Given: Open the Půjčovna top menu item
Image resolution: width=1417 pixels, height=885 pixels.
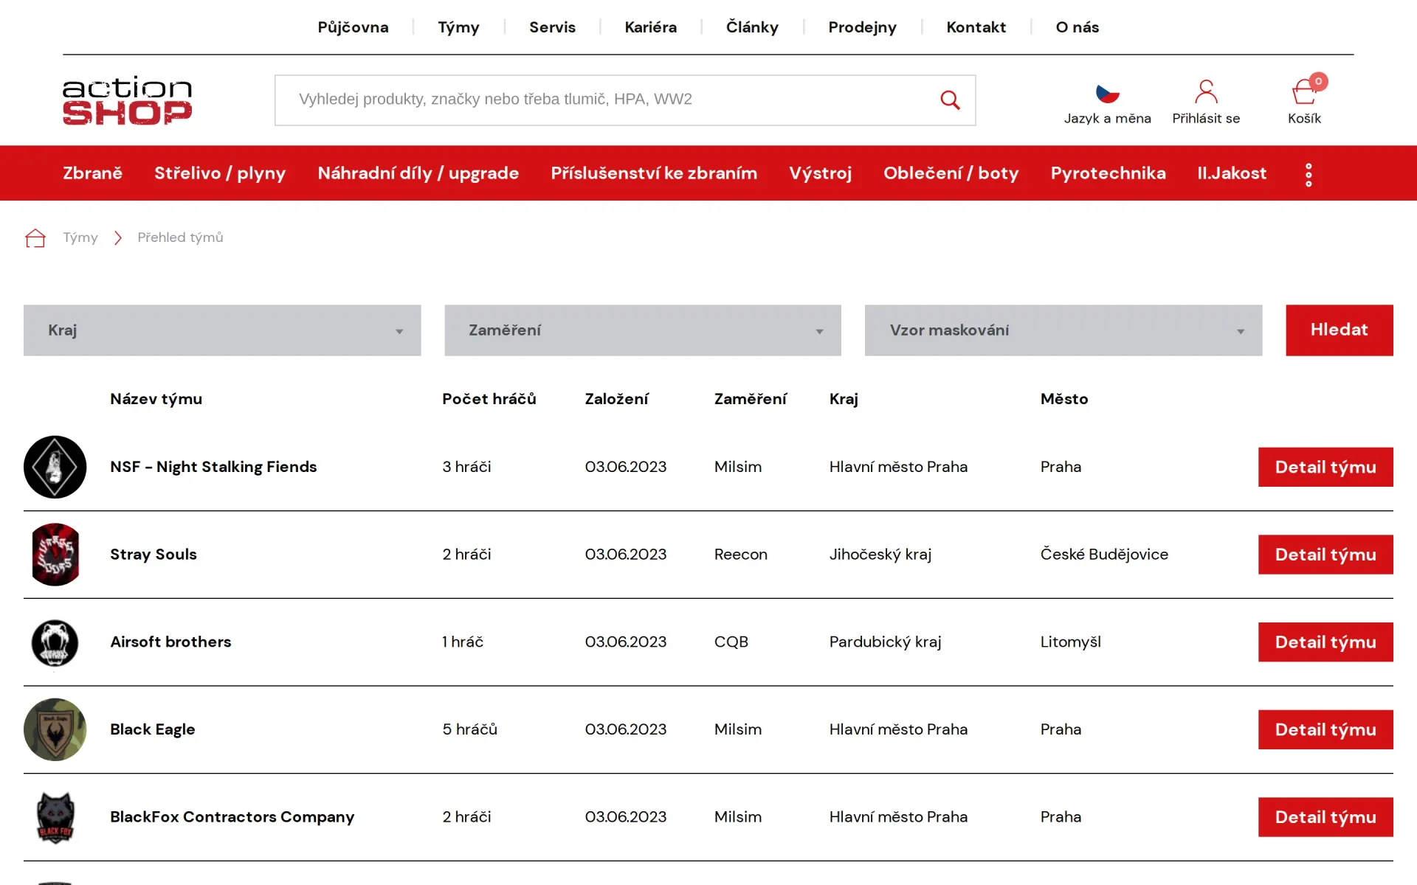Looking at the screenshot, I should [x=353, y=27].
